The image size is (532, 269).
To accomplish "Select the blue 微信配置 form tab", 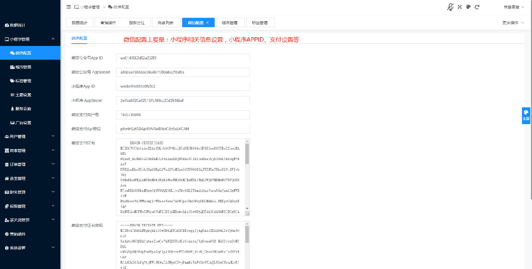I will pyautogui.click(x=79, y=38).
